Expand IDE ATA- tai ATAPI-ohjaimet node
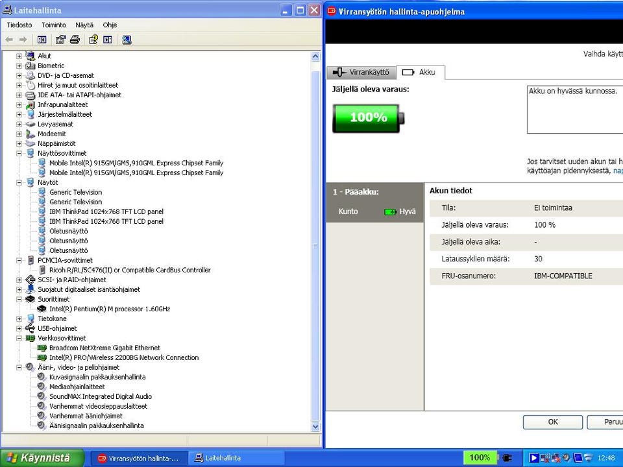The width and height of the screenshot is (623, 467). pyautogui.click(x=19, y=95)
